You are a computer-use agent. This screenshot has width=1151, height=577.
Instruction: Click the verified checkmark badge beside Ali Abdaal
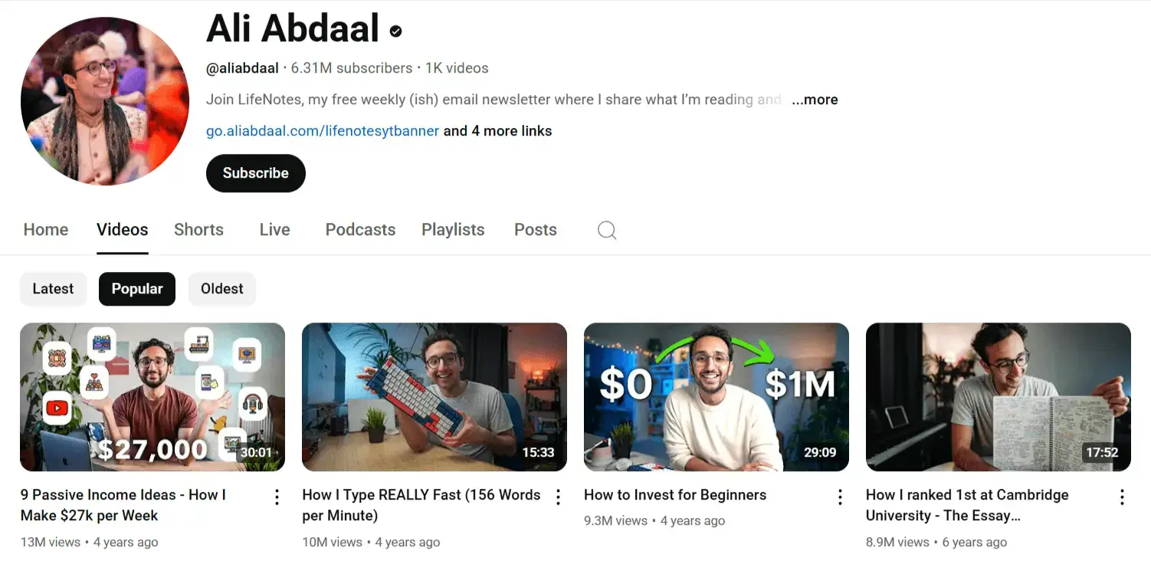[396, 31]
